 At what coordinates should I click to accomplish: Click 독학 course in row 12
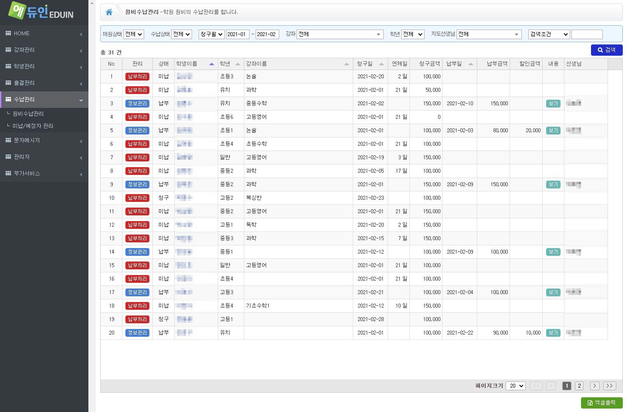251,225
